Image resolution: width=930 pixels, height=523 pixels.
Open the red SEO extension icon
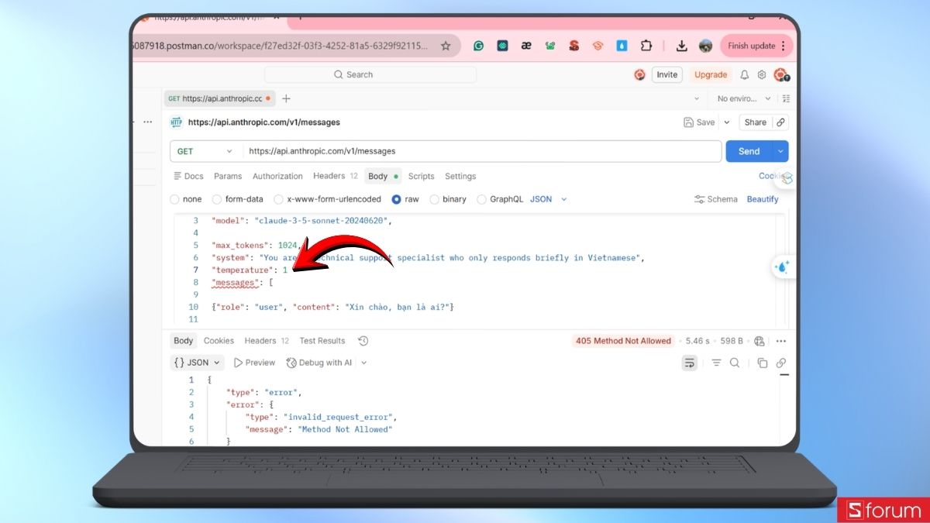(573, 46)
